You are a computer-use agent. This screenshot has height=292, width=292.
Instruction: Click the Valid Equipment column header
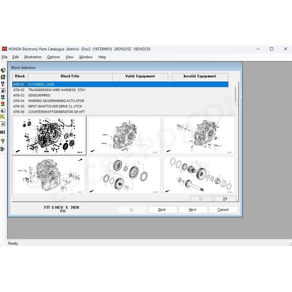point(140,76)
